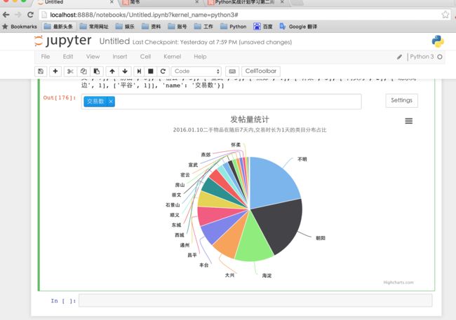Click the 石景山 pie label

pyautogui.click(x=173, y=205)
